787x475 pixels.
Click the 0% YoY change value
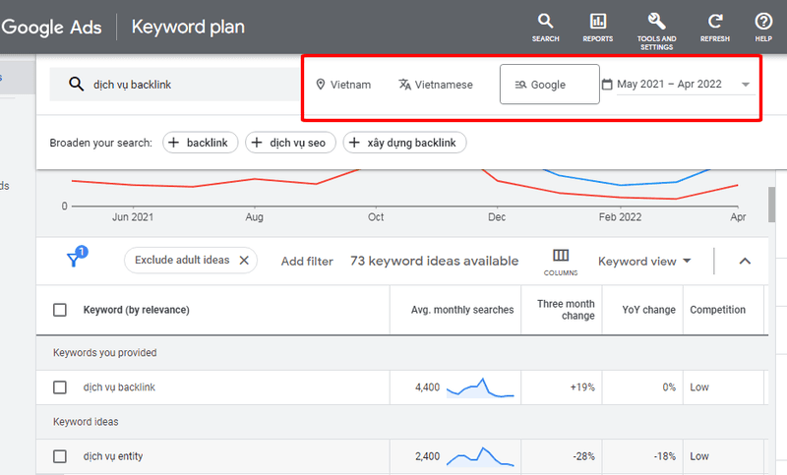click(669, 387)
